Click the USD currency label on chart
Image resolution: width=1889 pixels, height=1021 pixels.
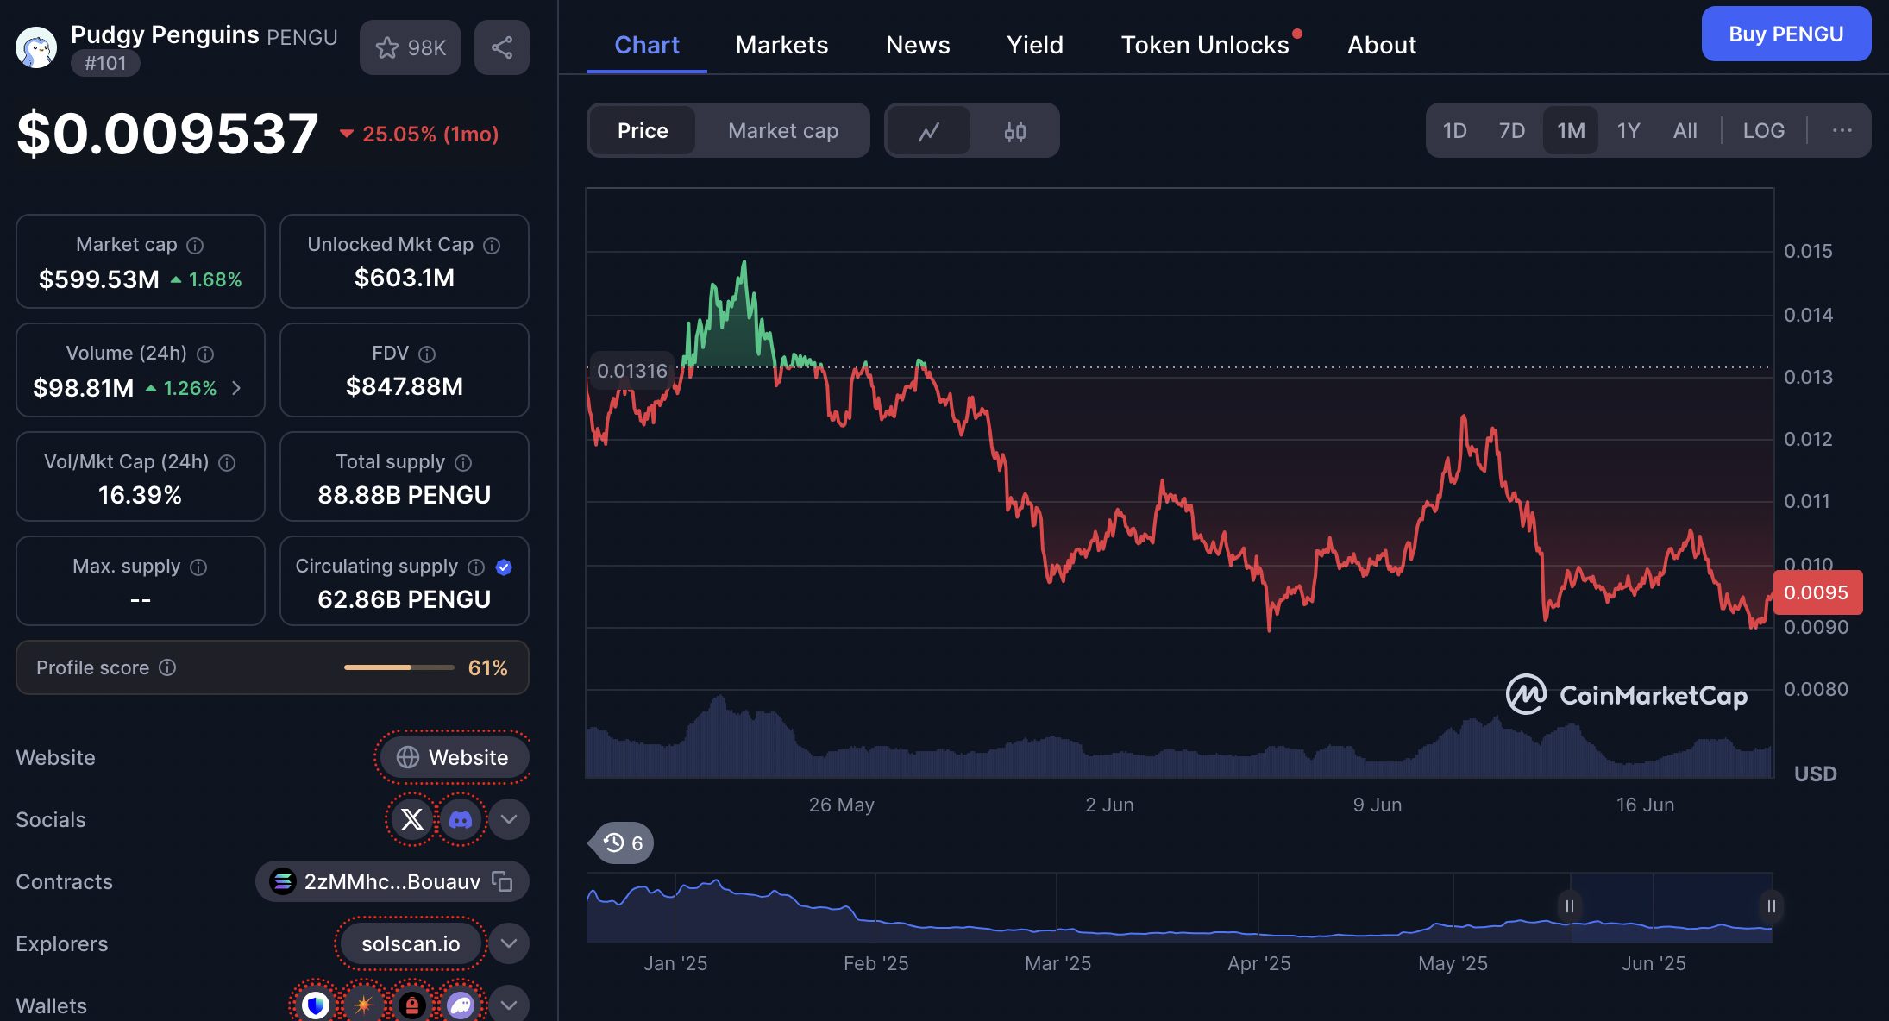coord(1815,774)
